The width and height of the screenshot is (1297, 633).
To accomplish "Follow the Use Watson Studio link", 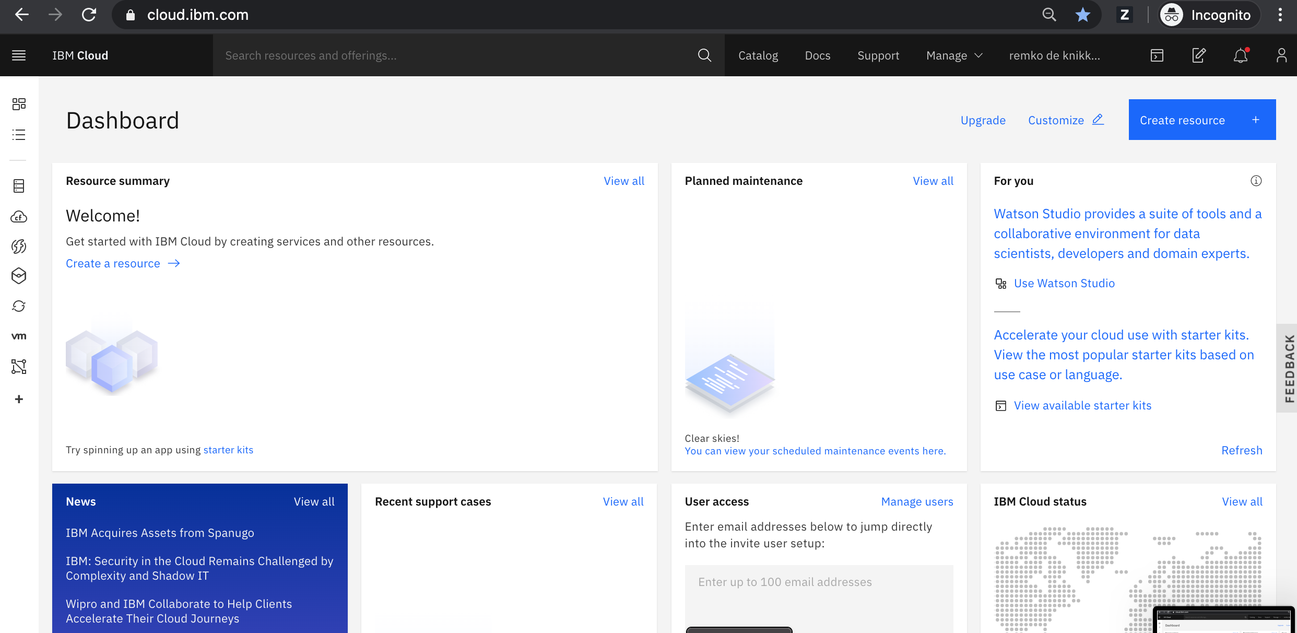I will point(1064,283).
